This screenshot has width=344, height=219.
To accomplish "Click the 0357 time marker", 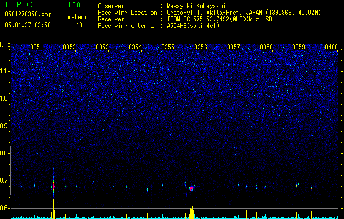I will click(234, 47).
